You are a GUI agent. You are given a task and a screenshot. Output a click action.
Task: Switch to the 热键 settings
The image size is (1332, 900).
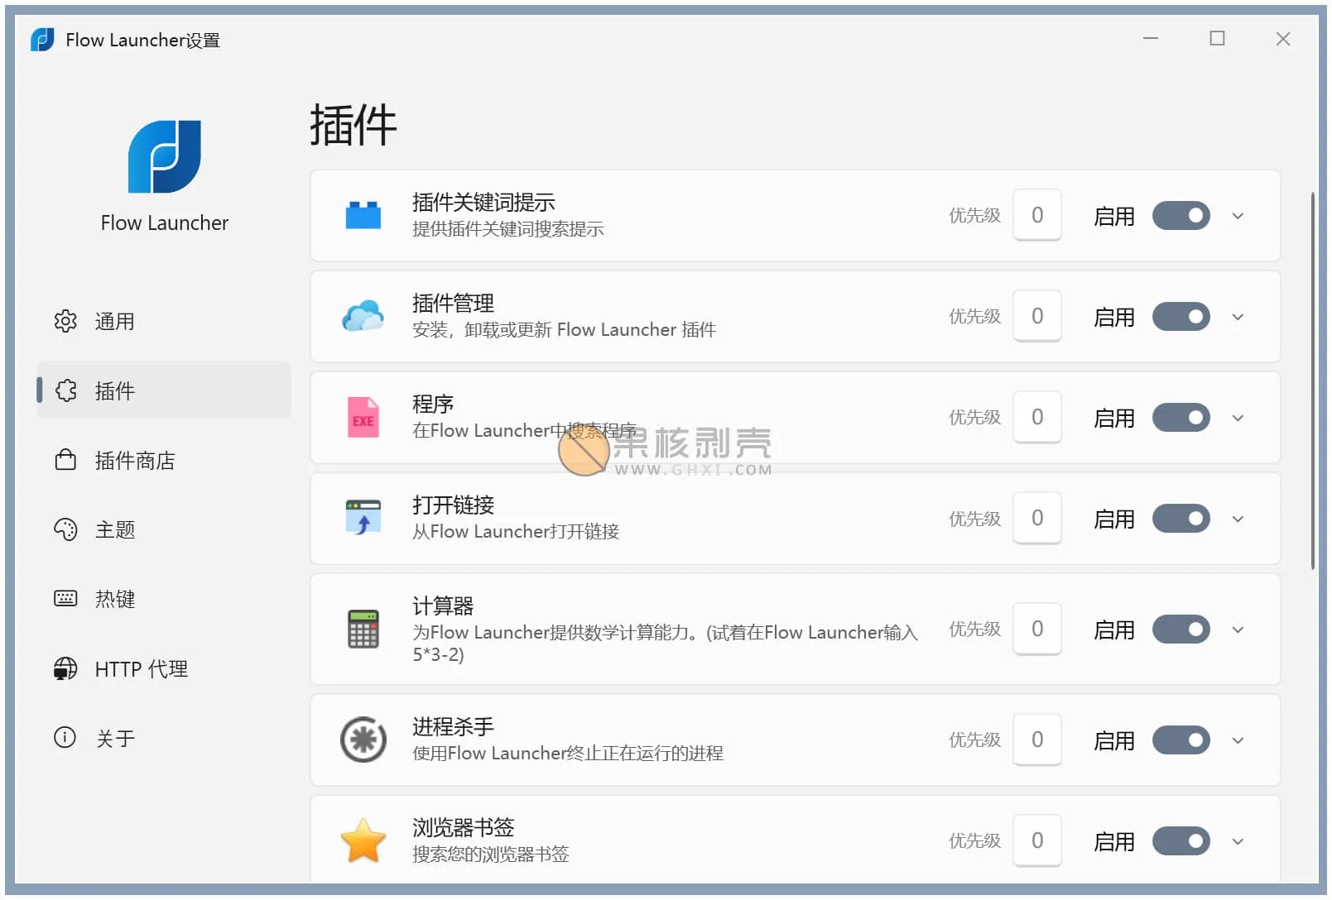click(164, 599)
